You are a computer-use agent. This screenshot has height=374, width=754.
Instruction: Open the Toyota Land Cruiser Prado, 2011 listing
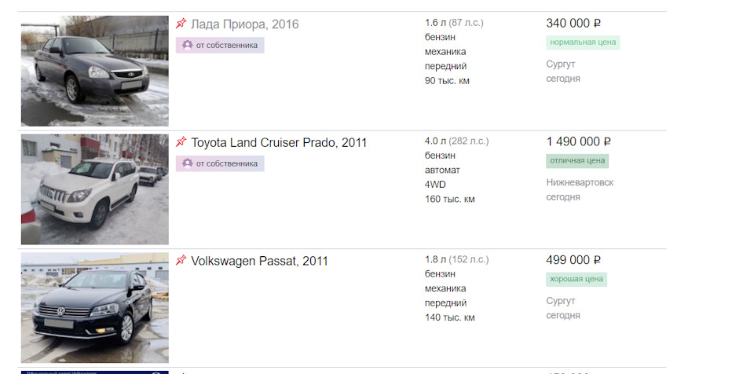279,142
